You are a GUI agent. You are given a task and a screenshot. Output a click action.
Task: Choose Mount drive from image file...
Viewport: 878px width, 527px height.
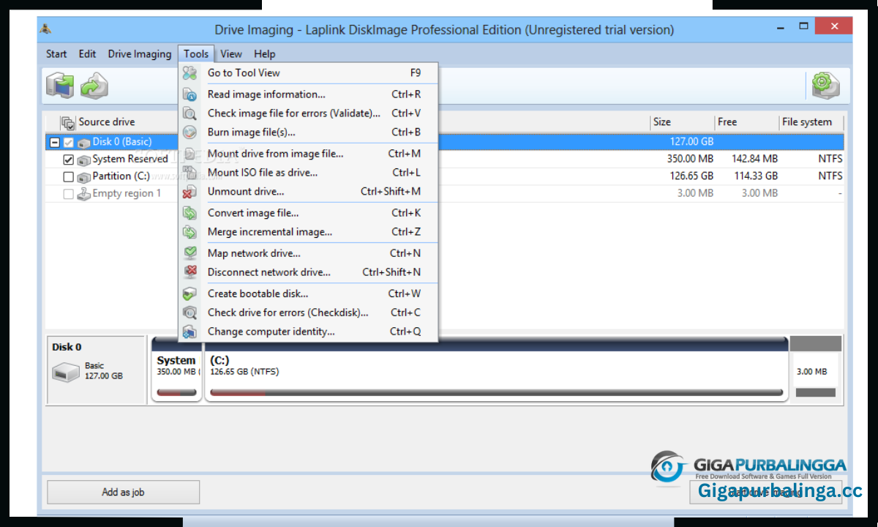(x=308, y=154)
